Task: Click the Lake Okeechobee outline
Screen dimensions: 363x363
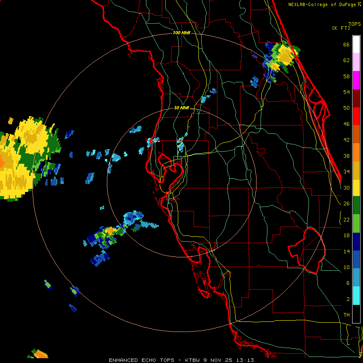Action: [307, 250]
